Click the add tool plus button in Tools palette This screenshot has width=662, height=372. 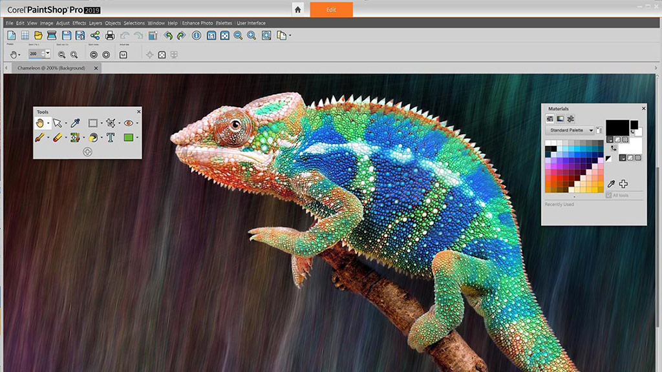(x=87, y=150)
